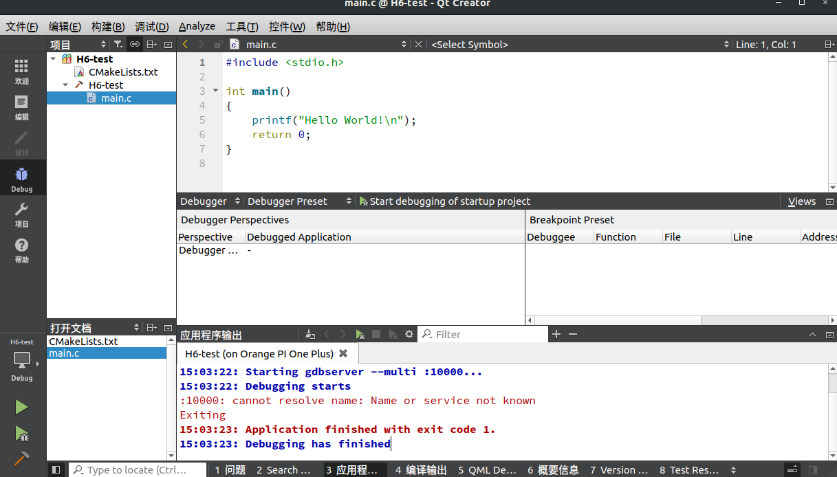Open the Views button in debugger toolbar
The image size is (837, 477).
tap(802, 201)
